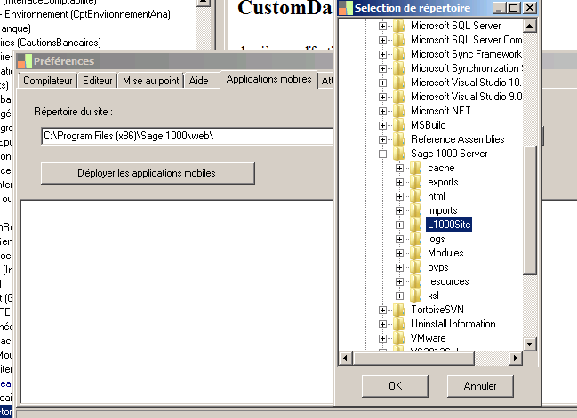Select the resources folder label

coord(448,281)
